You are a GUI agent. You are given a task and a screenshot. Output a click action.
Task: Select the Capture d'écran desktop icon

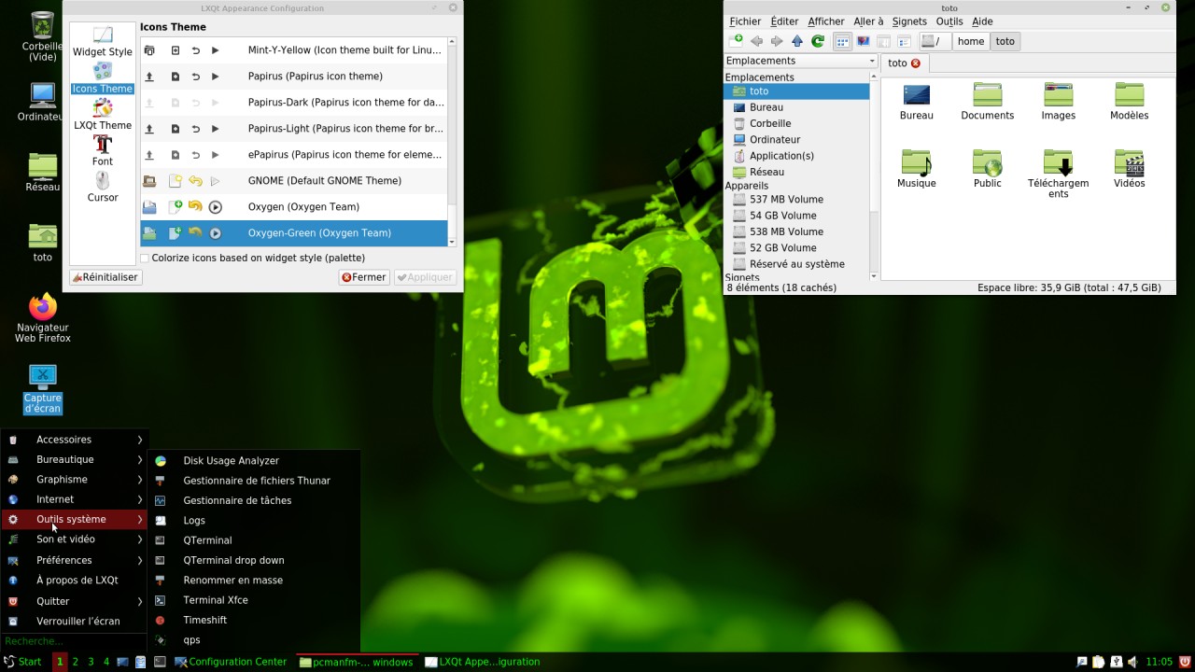click(43, 389)
